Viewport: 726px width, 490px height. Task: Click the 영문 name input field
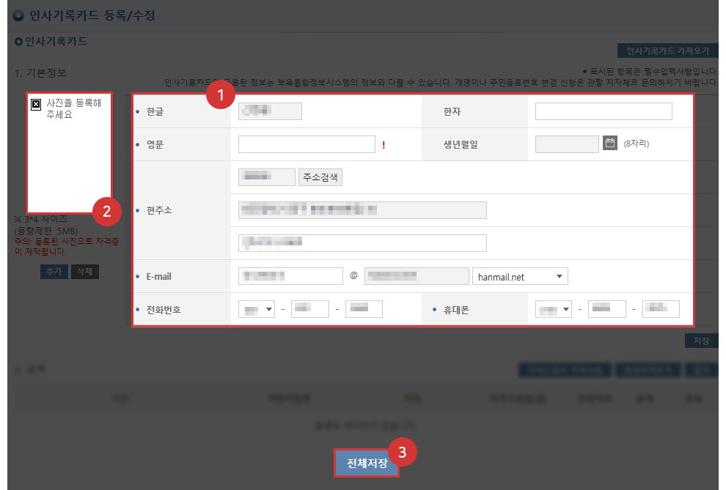click(307, 145)
